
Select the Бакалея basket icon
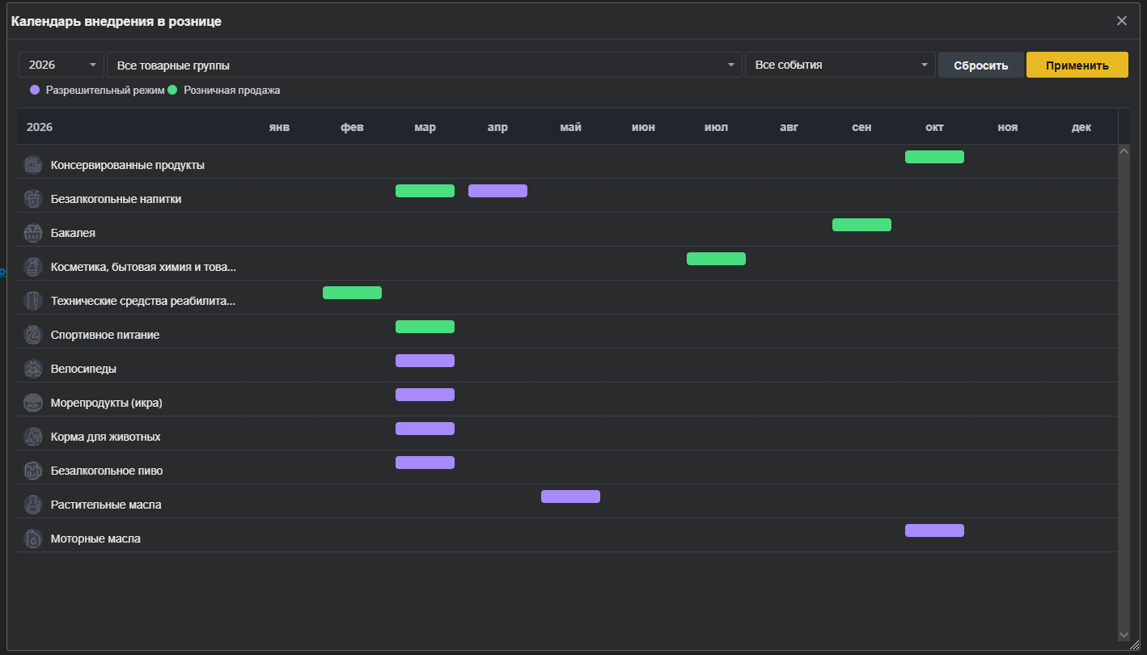(33, 233)
